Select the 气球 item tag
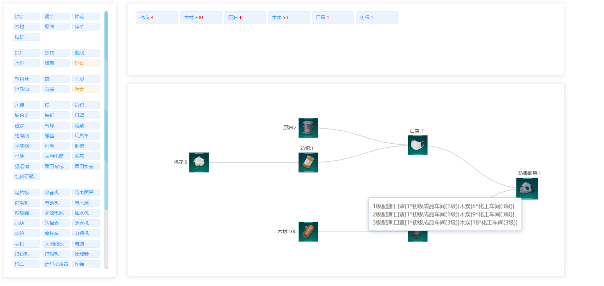Viewport: 604px width, 286px height. click(56, 126)
